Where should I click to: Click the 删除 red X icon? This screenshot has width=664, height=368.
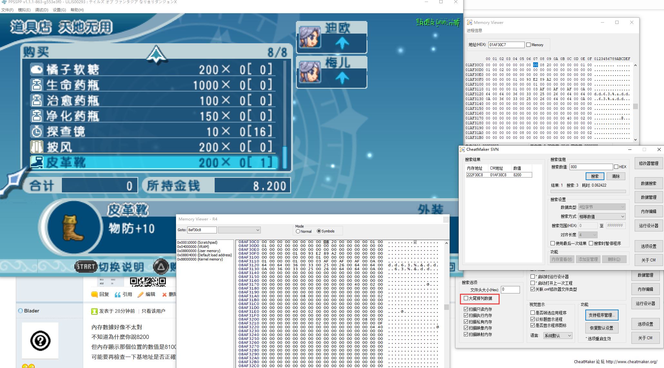164,294
